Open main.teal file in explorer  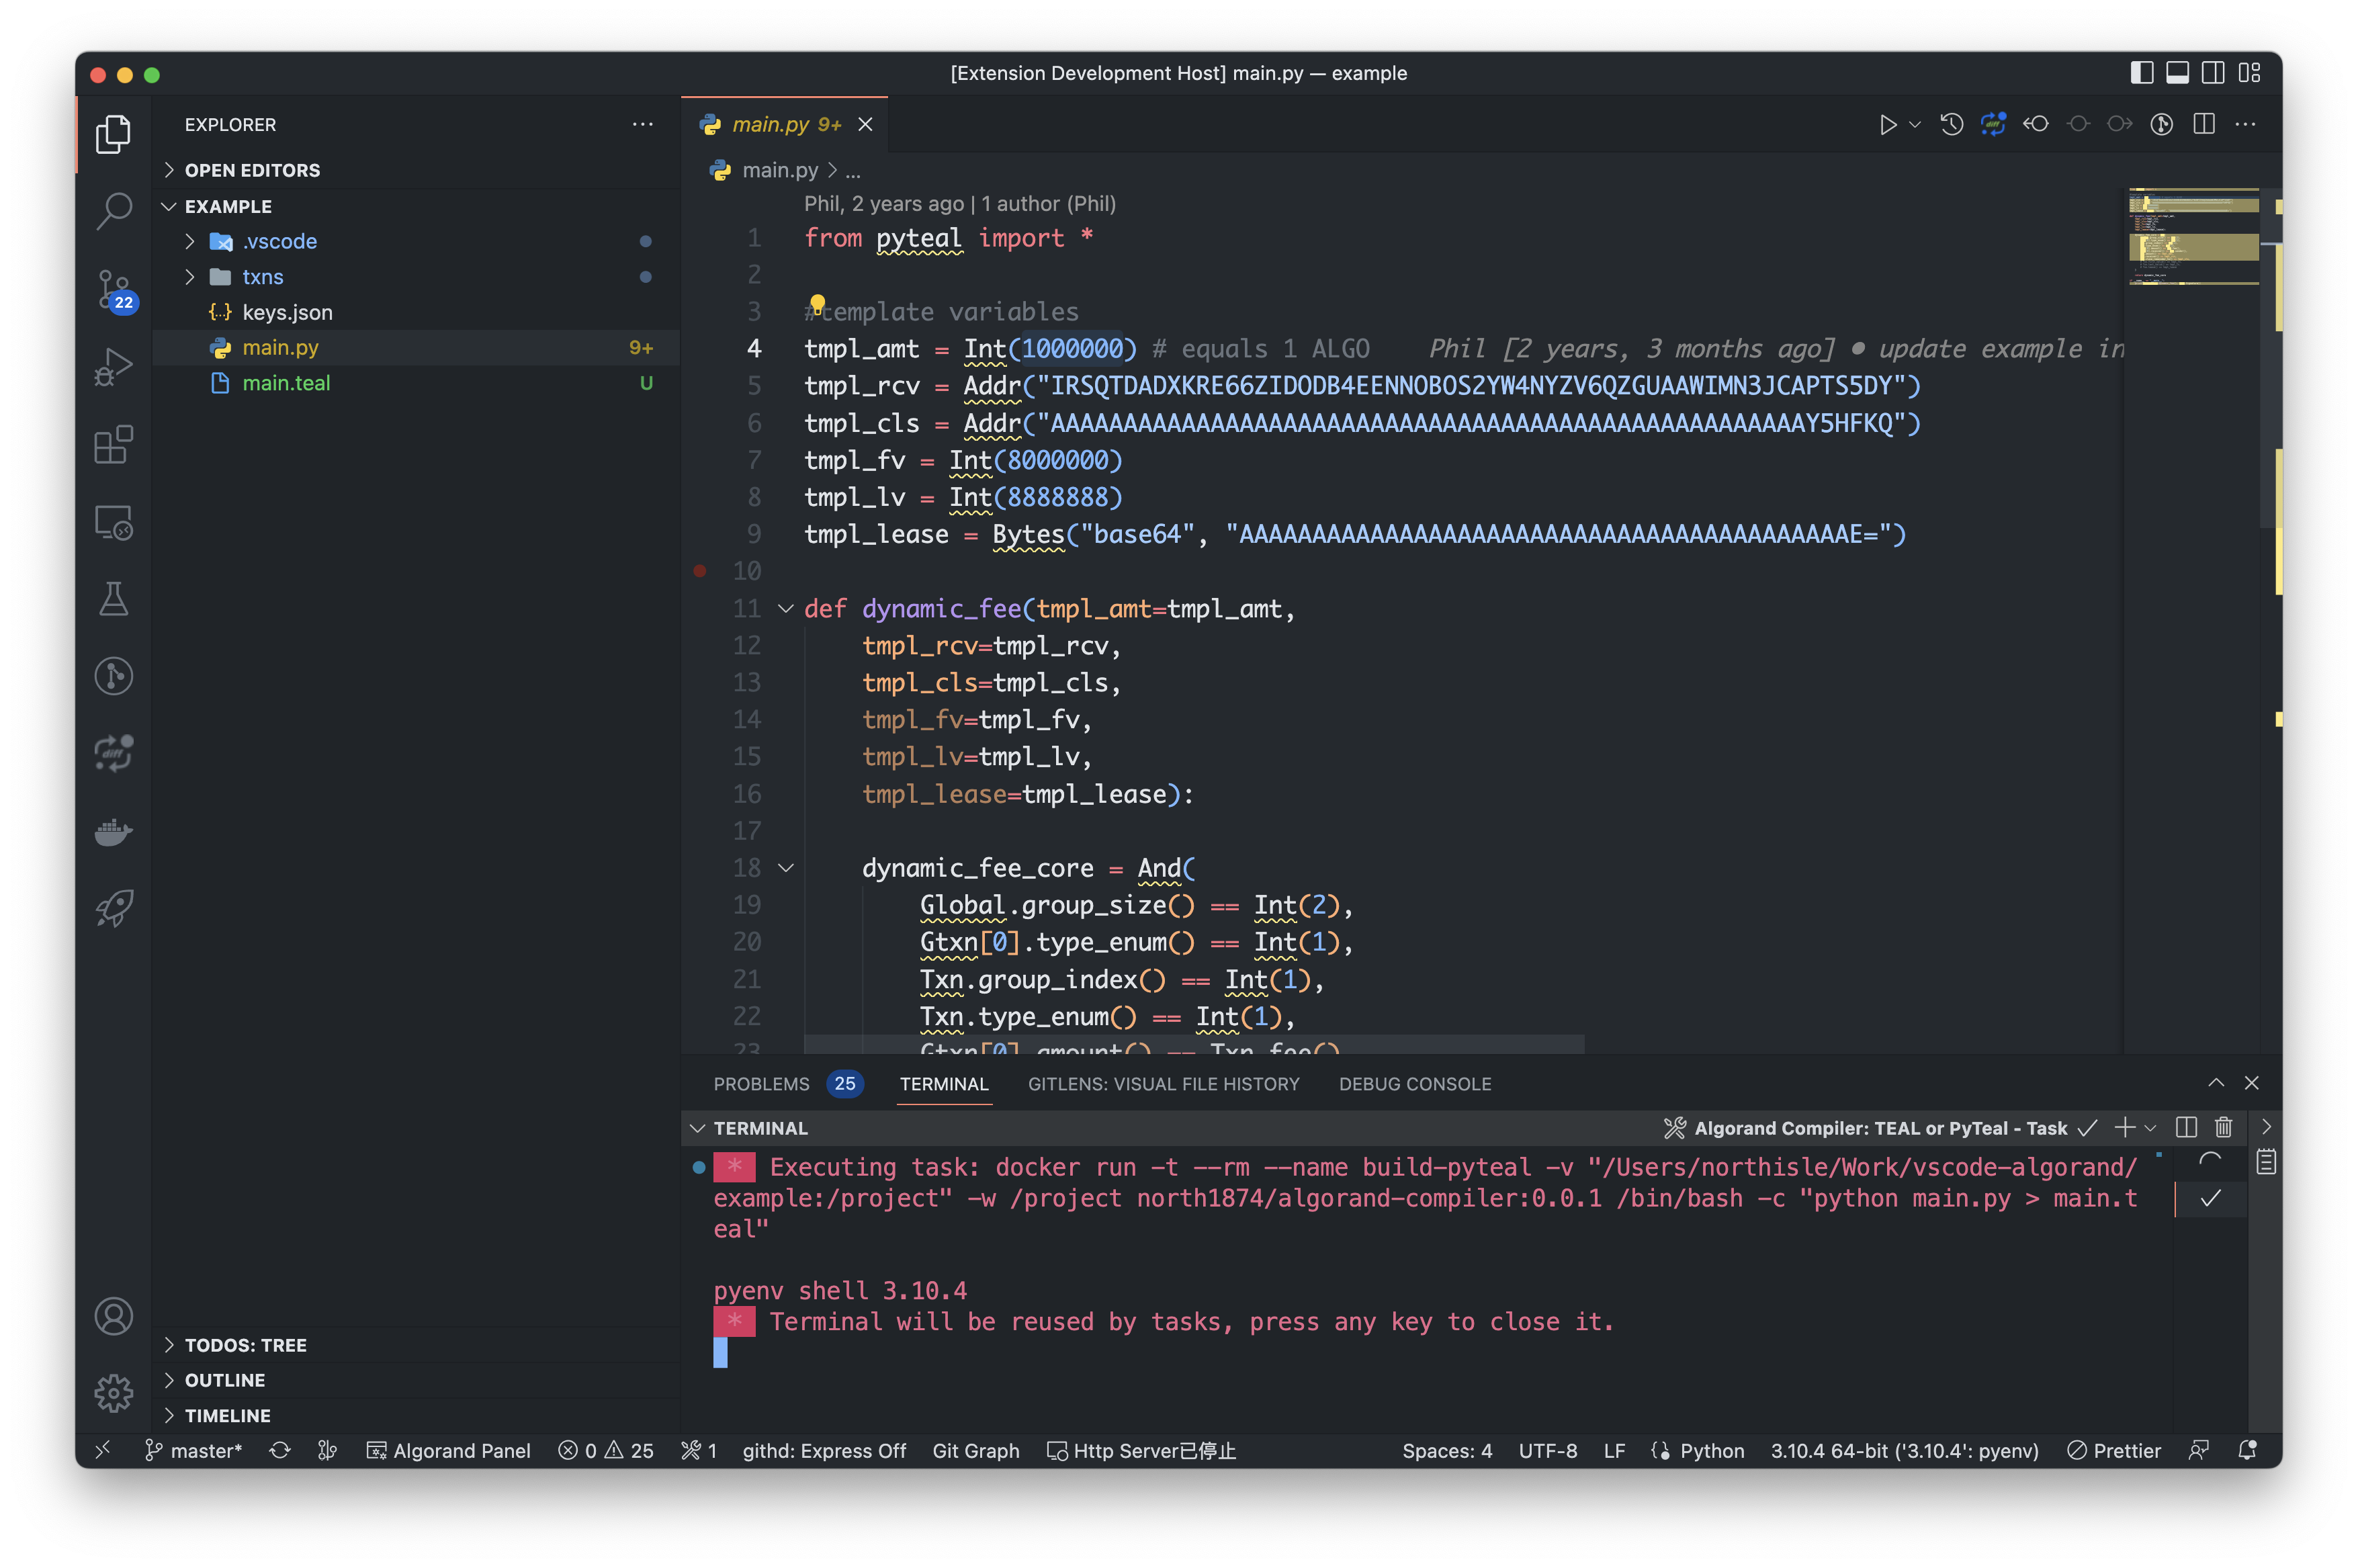[286, 383]
